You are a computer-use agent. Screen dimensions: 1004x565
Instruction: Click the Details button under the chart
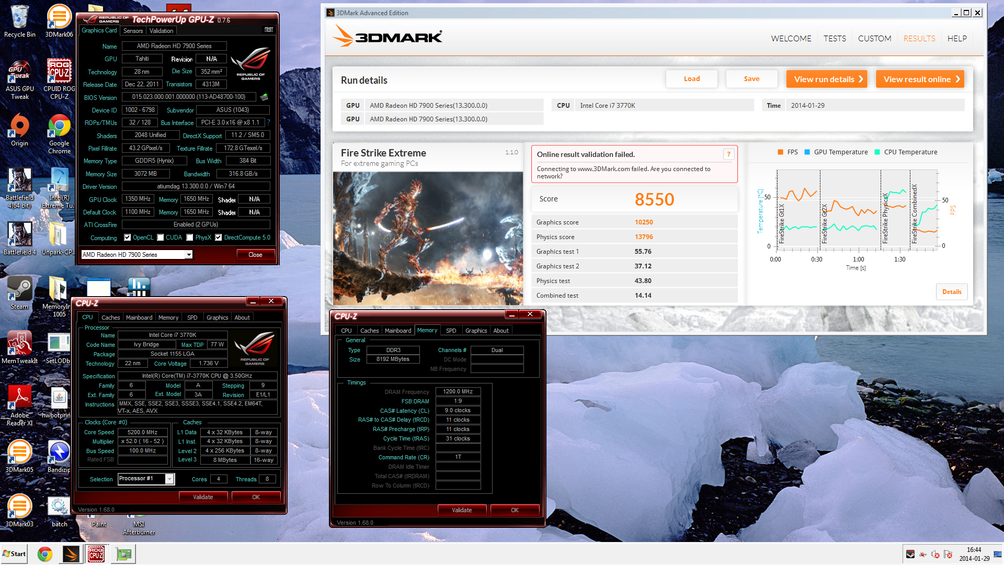[952, 292]
